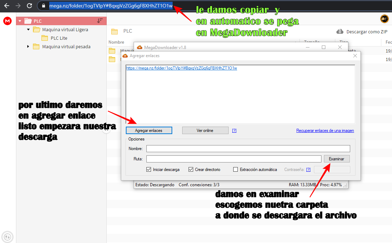Open the PLC Lite subfolder
The width and height of the screenshot is (392, 243).
click(59, 38)
